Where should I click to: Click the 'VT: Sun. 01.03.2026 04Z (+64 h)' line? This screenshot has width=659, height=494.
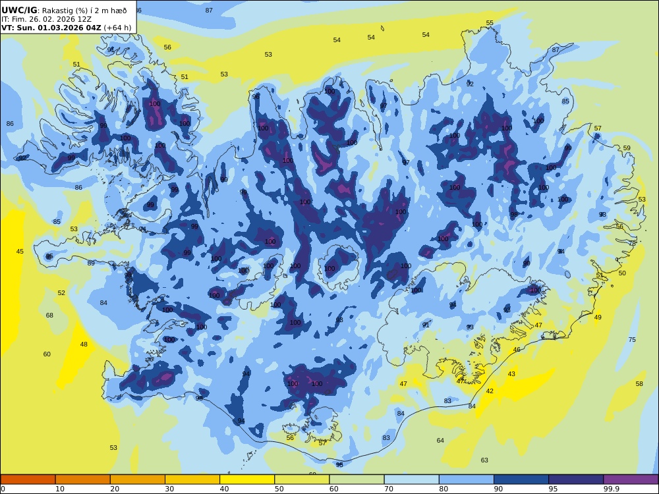tap(66, 28)
